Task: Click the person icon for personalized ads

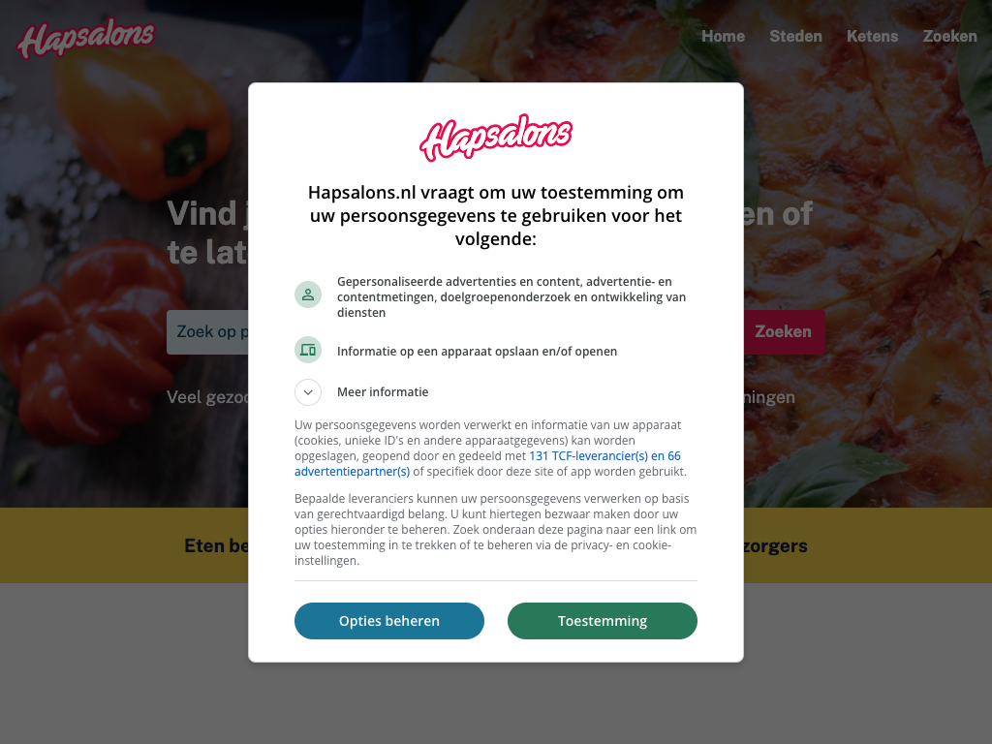Action: coord(308,294)
